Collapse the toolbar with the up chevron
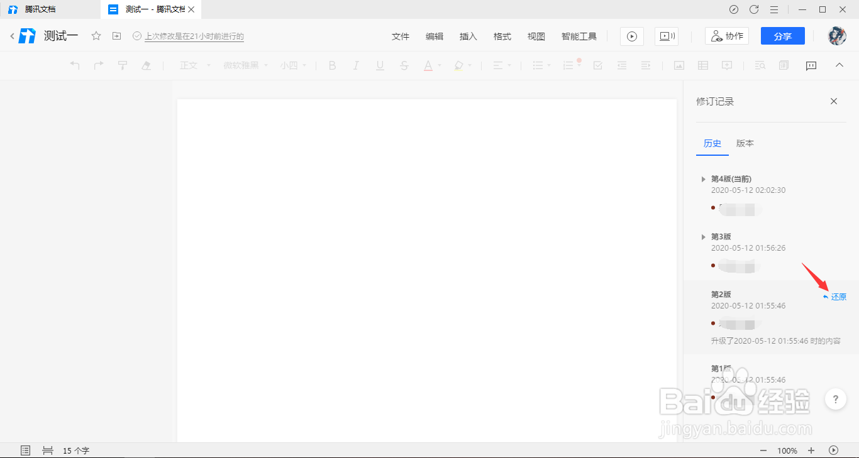The image size is (859, 458). point(839,65)
